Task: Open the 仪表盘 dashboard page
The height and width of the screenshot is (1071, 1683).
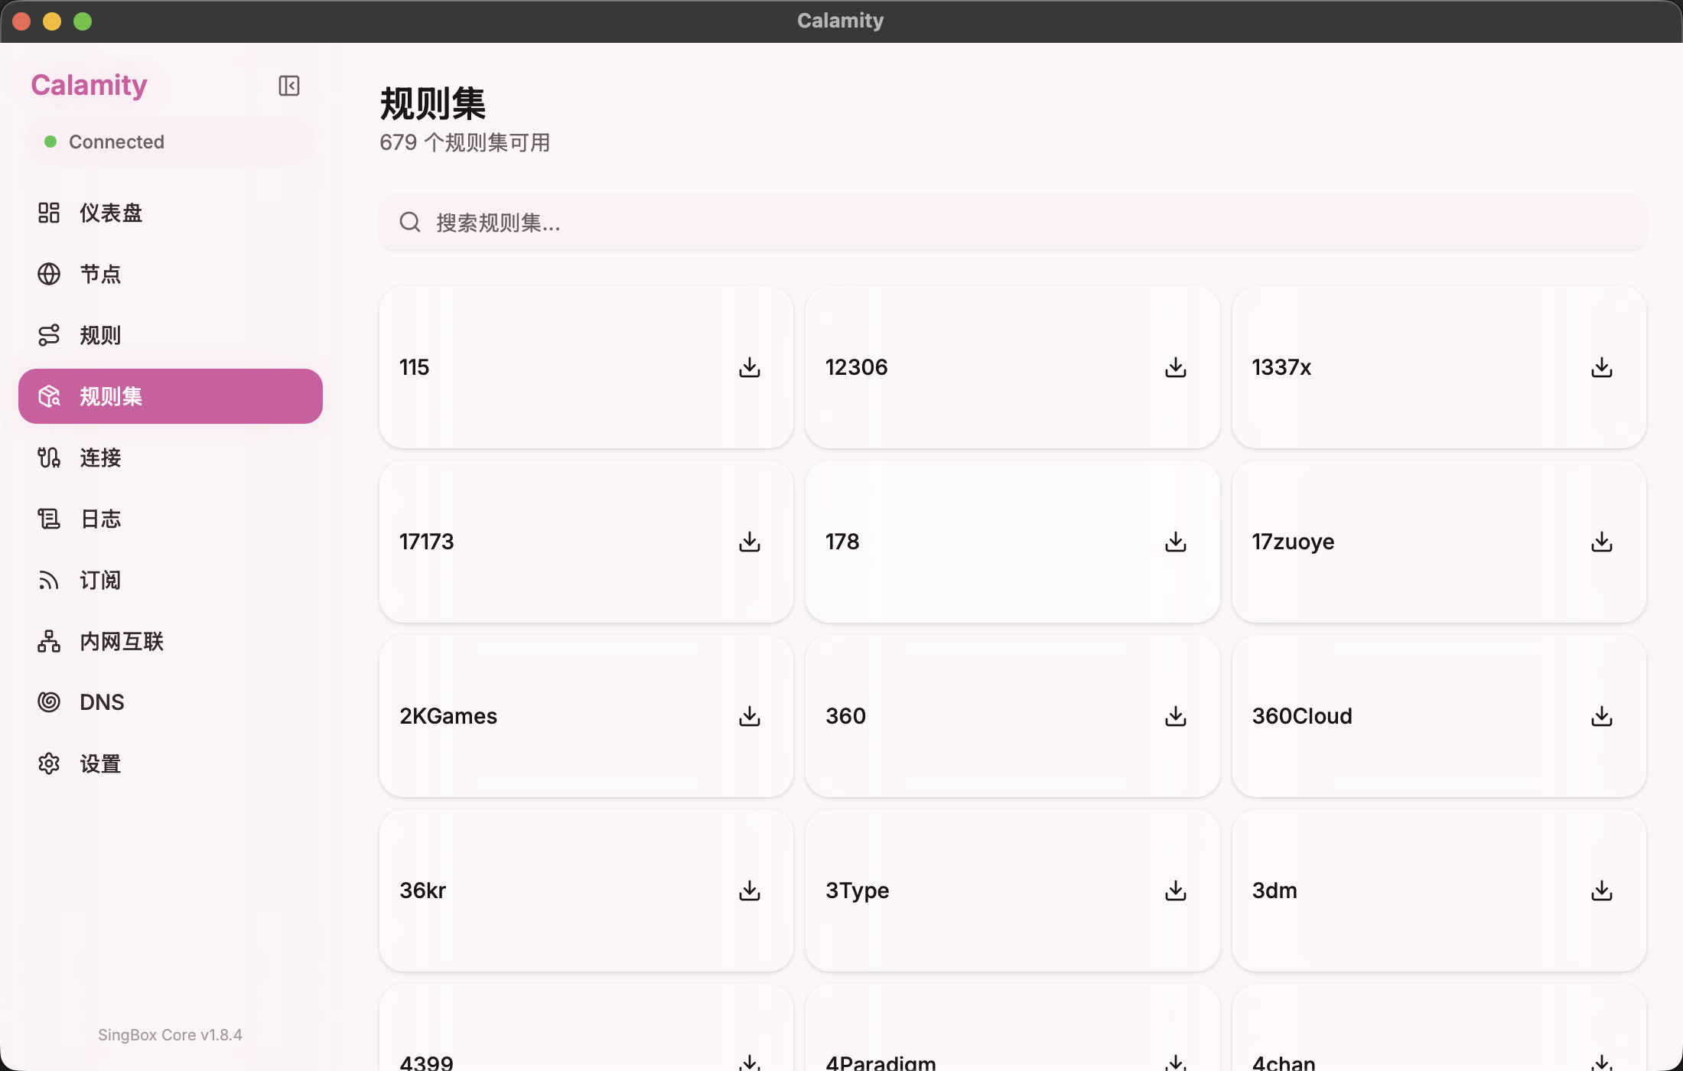Action: [x=111, y=213]
